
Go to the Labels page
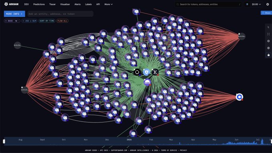tap(88, 4)
